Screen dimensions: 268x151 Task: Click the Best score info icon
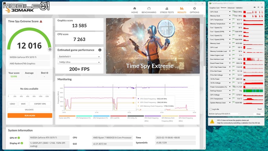click(x=47, y=73)
